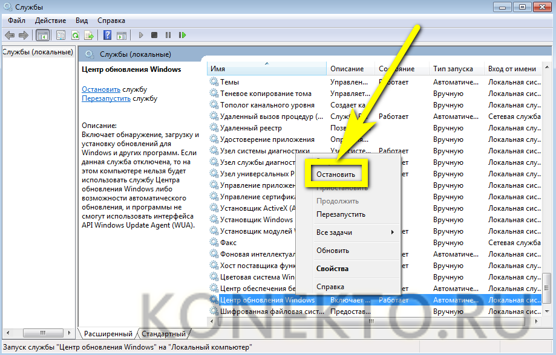Click the Forward arrow toolbar icon
This screenshot has width=556, height=355.
point(24,35)
